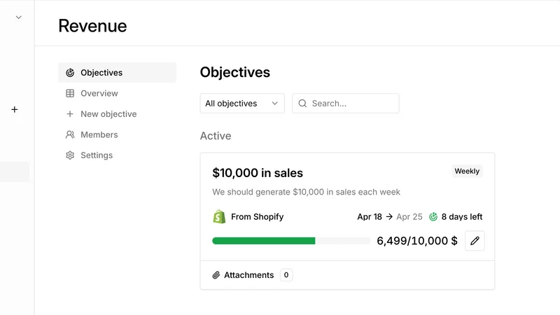
Task: Click the Shopify bag logo
Action: point(219,216)
